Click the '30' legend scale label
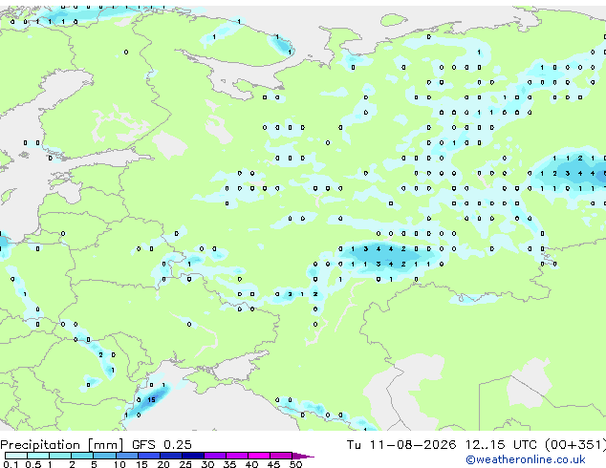 pos(208,464)
